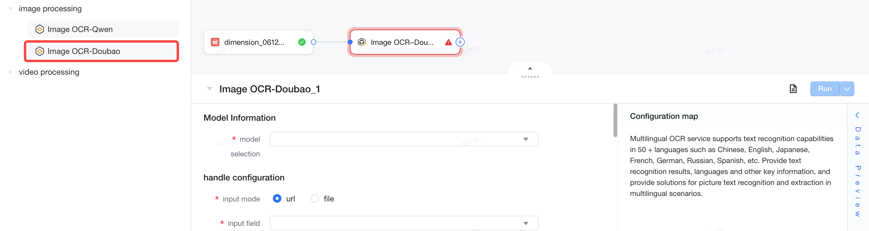Click the blue plus icon to add next node
Viewport: 869px width, 231px height.
[460, 42]
